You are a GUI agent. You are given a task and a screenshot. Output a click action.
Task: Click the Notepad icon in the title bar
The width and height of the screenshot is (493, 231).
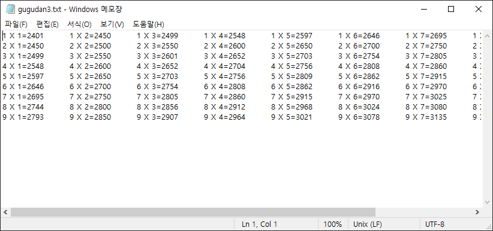[x=10, y=10]
